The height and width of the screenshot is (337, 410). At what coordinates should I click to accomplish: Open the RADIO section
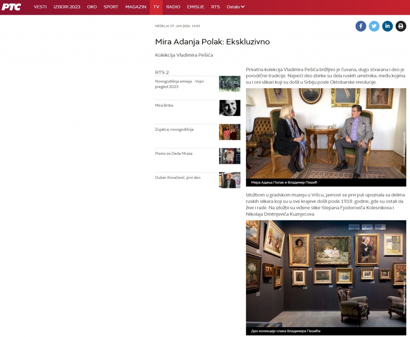pos(173,7)
